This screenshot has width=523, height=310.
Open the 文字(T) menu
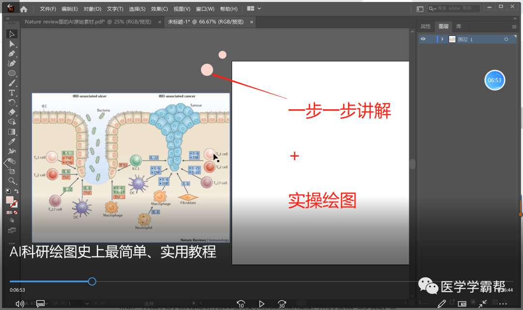pyautogui.click(x=115, y=9)
